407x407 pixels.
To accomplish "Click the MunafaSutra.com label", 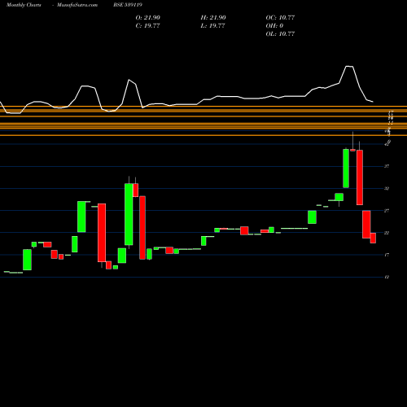I will click(77, 5).
